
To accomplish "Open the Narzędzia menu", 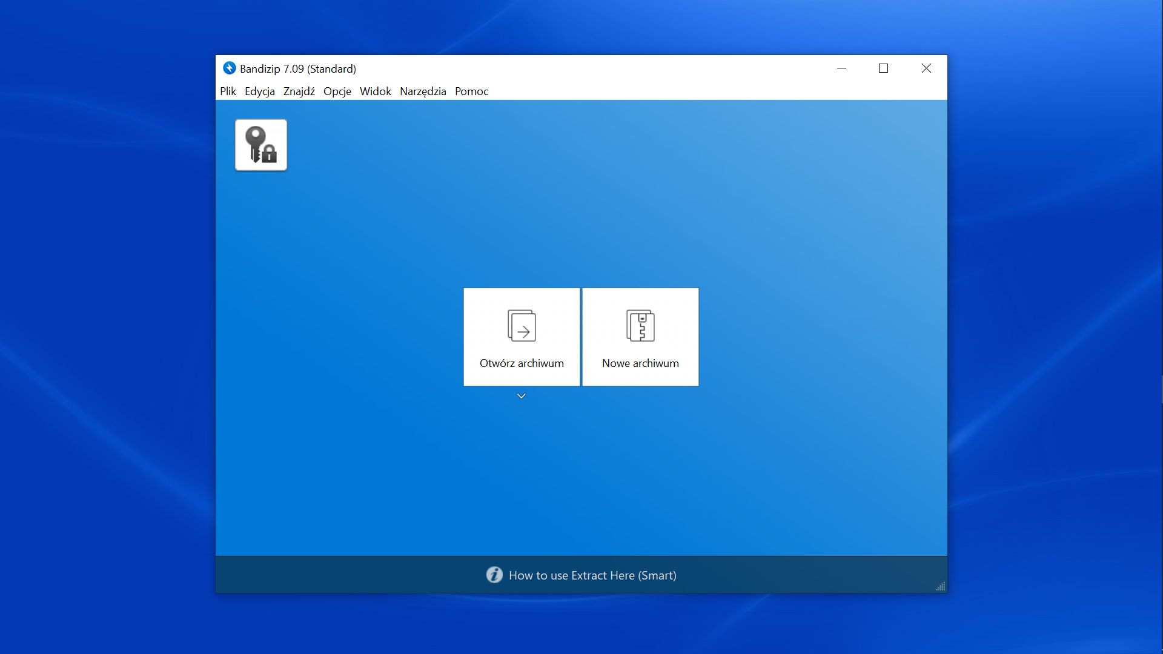I will 423,91.
